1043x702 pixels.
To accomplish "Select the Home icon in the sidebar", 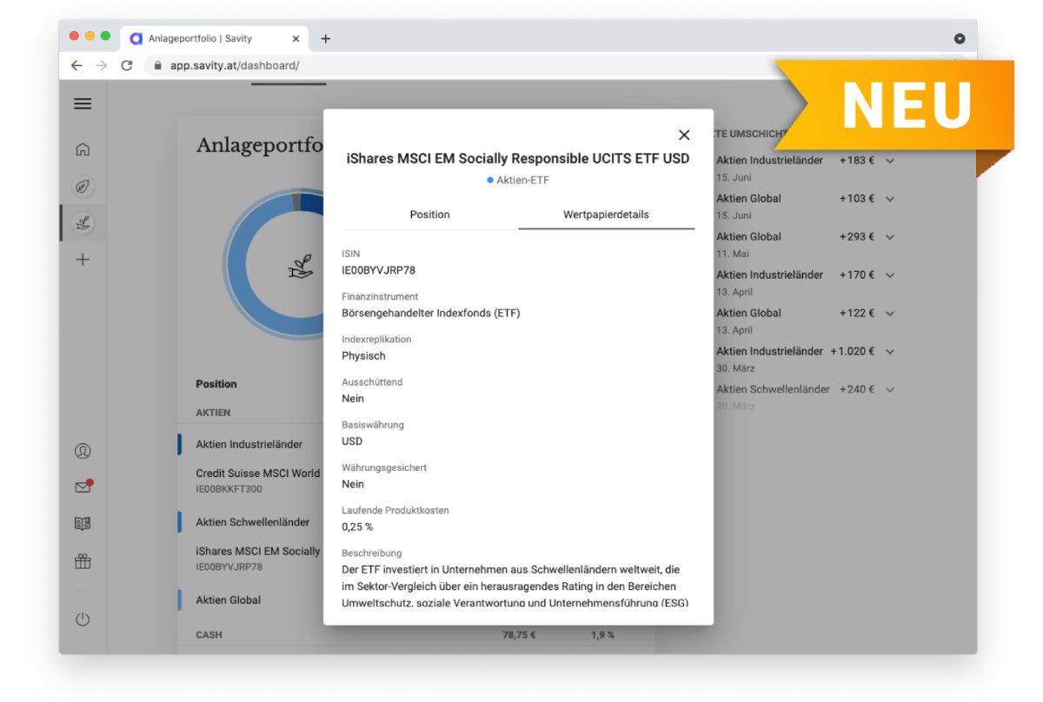I will pos(83,149).
